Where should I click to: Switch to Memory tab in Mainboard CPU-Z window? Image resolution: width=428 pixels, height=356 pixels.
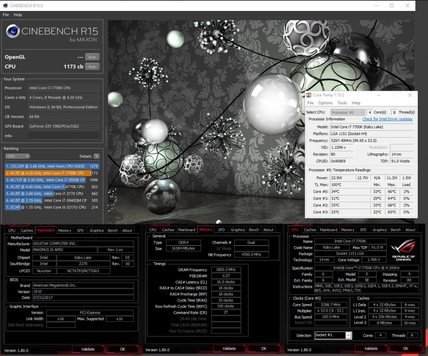pos(65,231)
